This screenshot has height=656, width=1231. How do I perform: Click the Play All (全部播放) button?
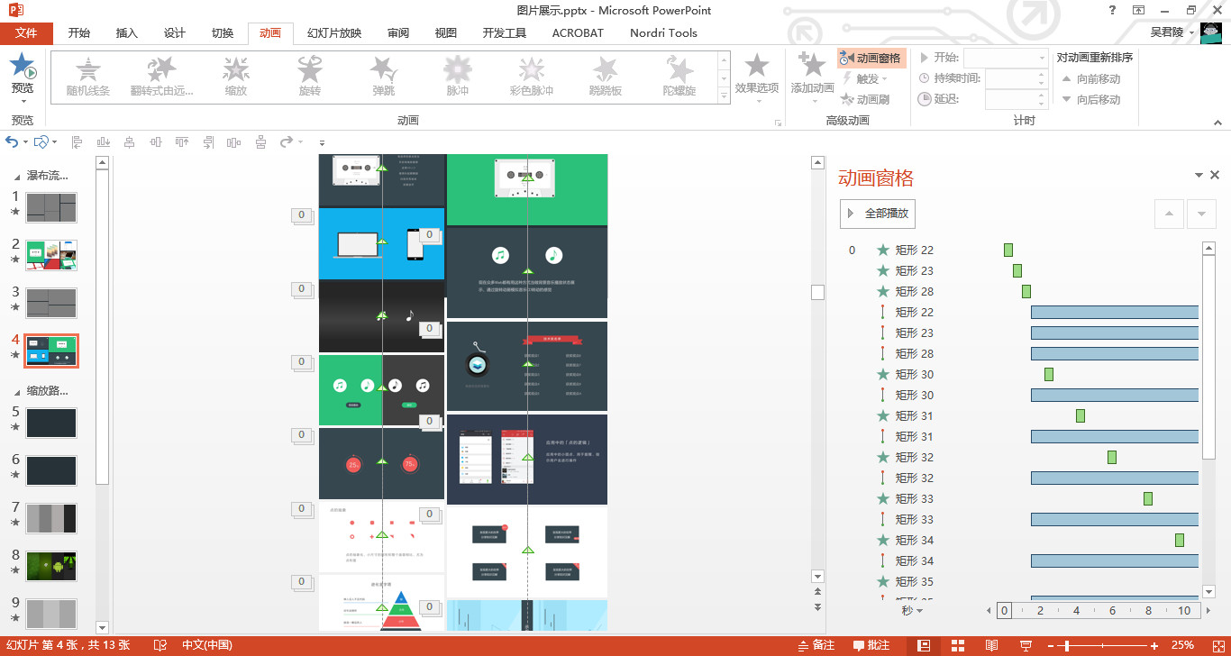[878, 214]
